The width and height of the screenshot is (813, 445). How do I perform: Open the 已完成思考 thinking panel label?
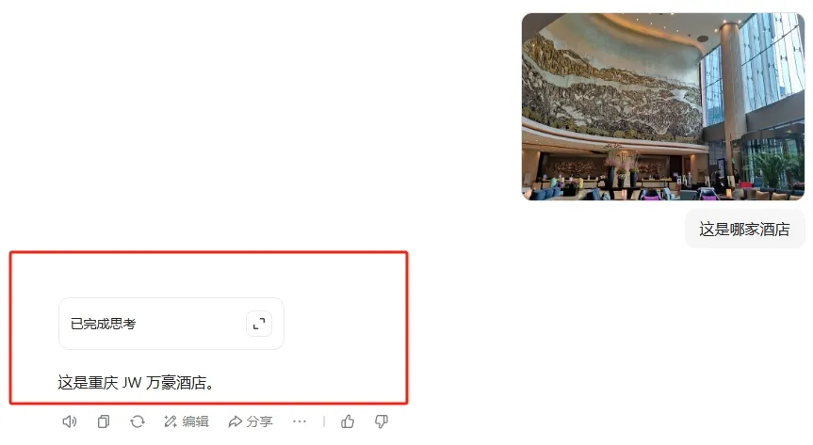[104, 324]
